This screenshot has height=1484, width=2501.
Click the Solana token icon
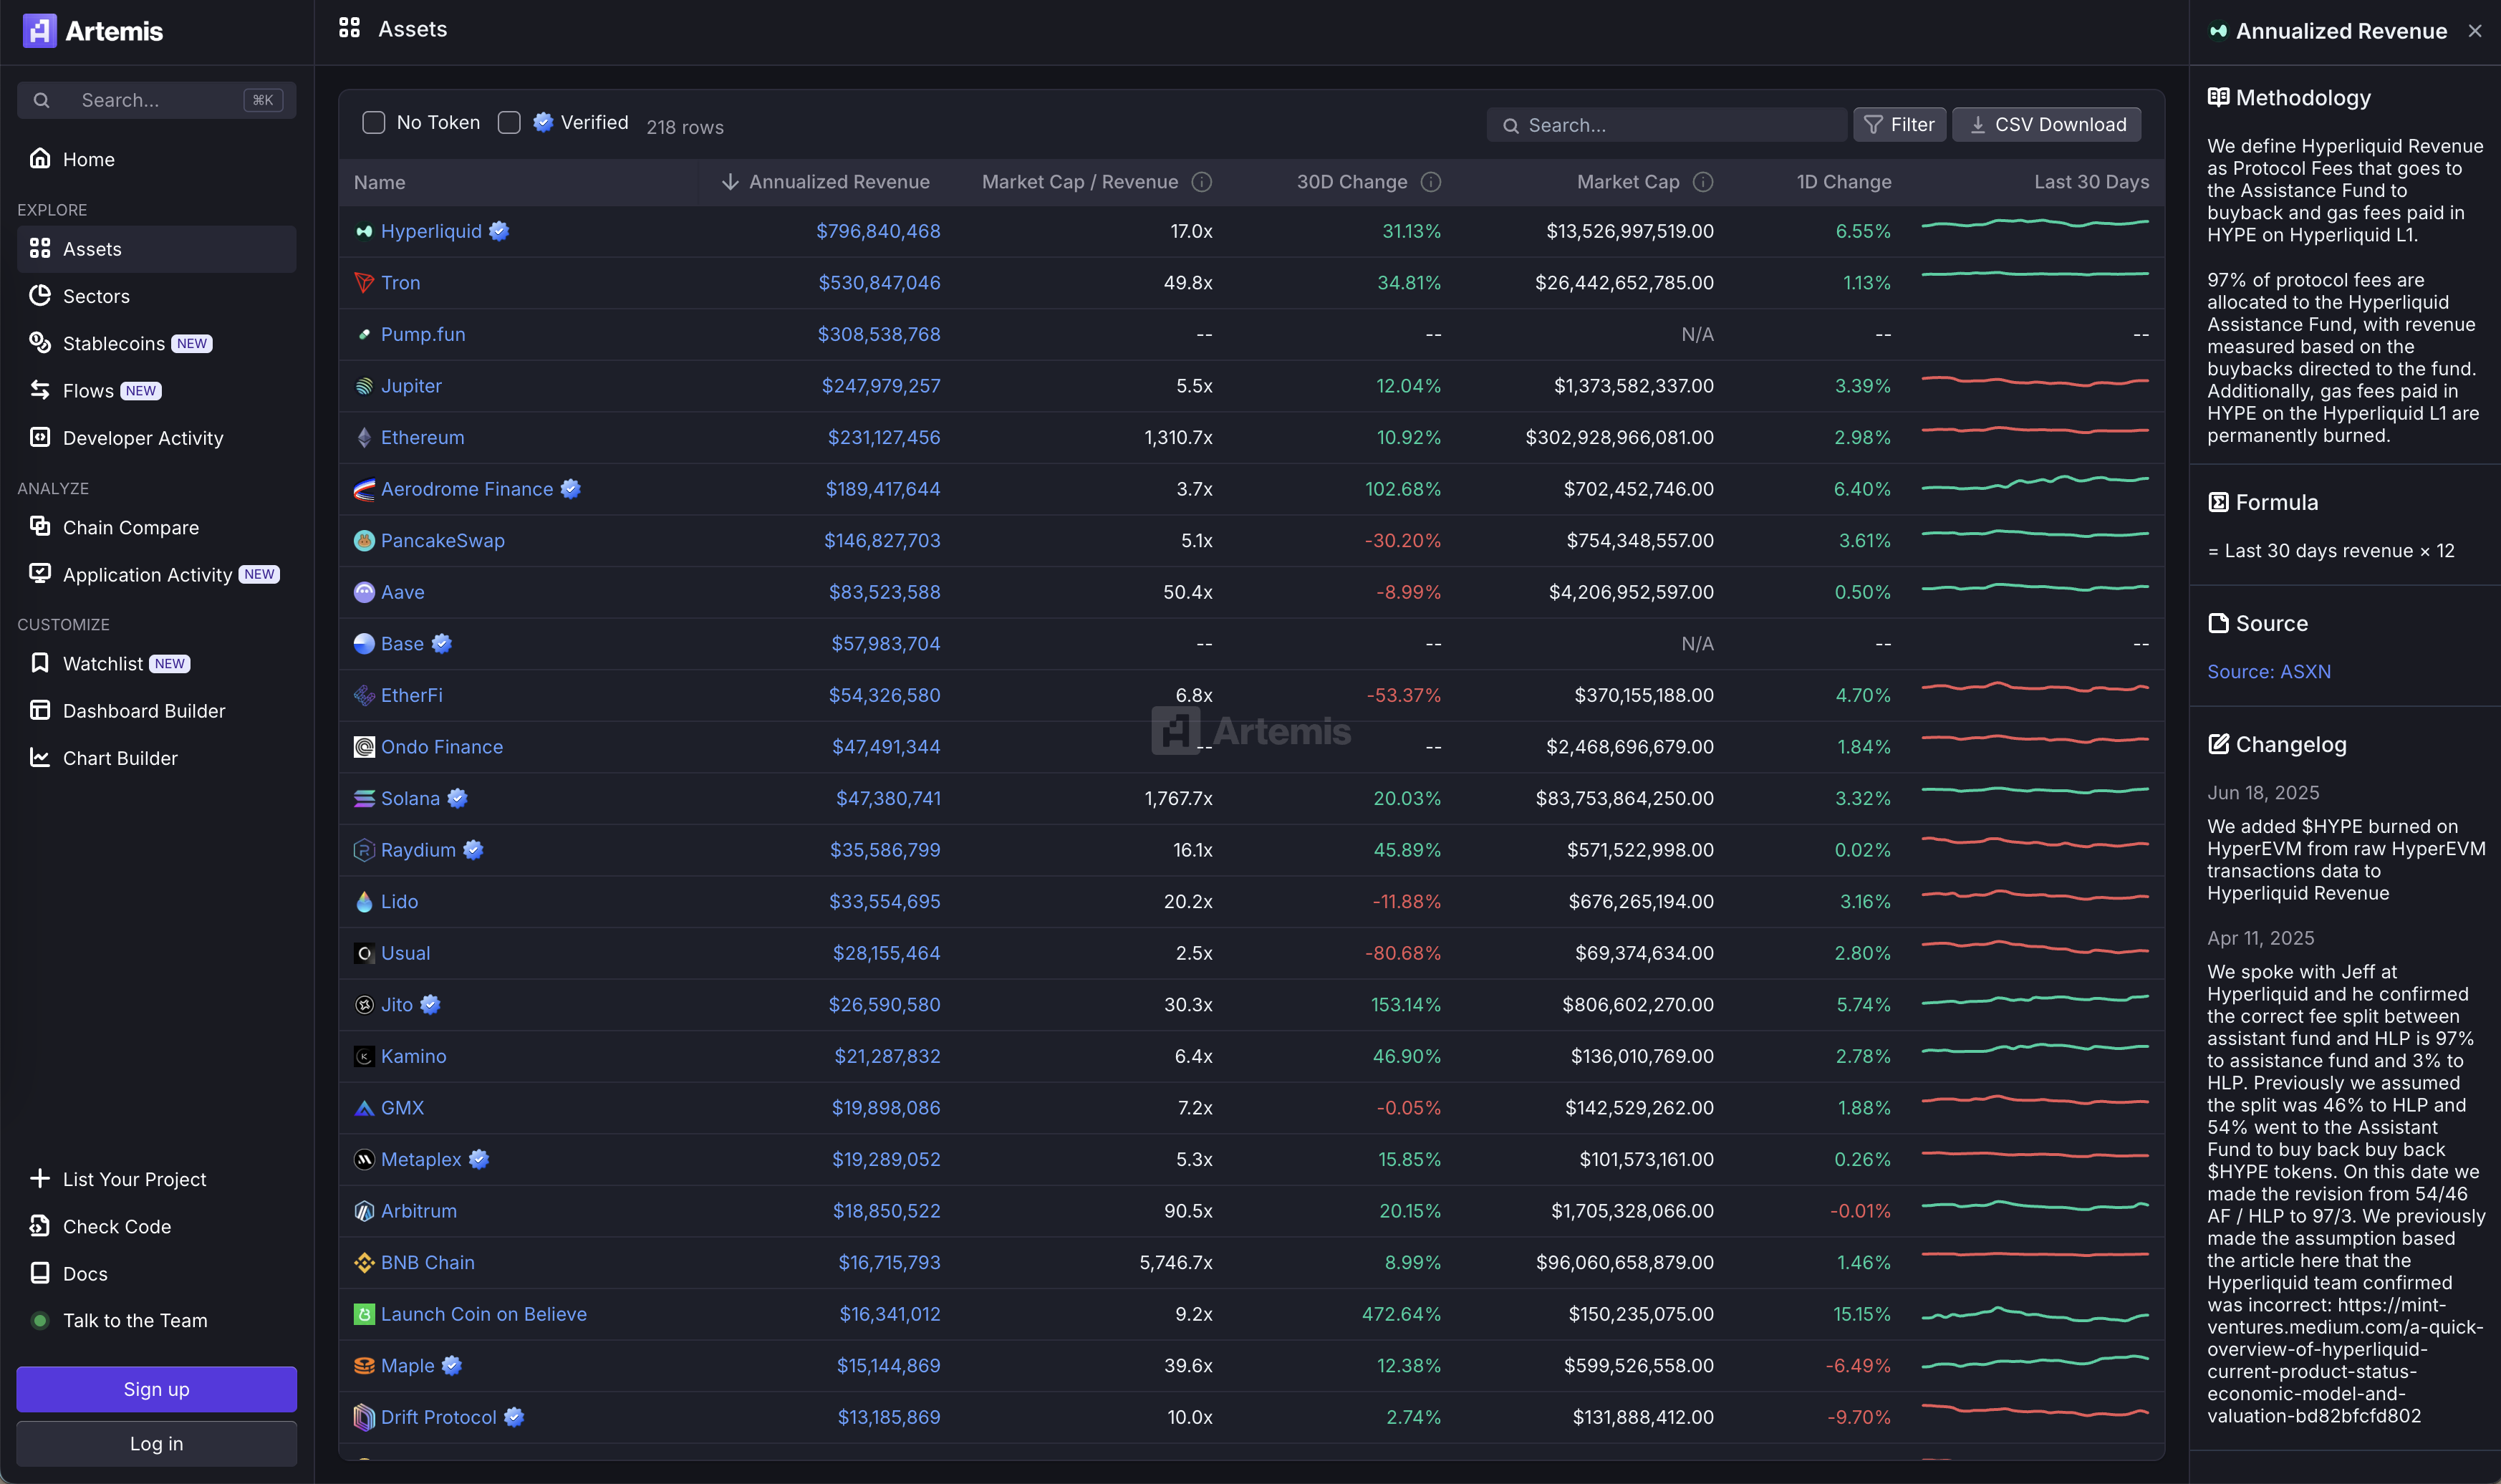click(364, 798)
